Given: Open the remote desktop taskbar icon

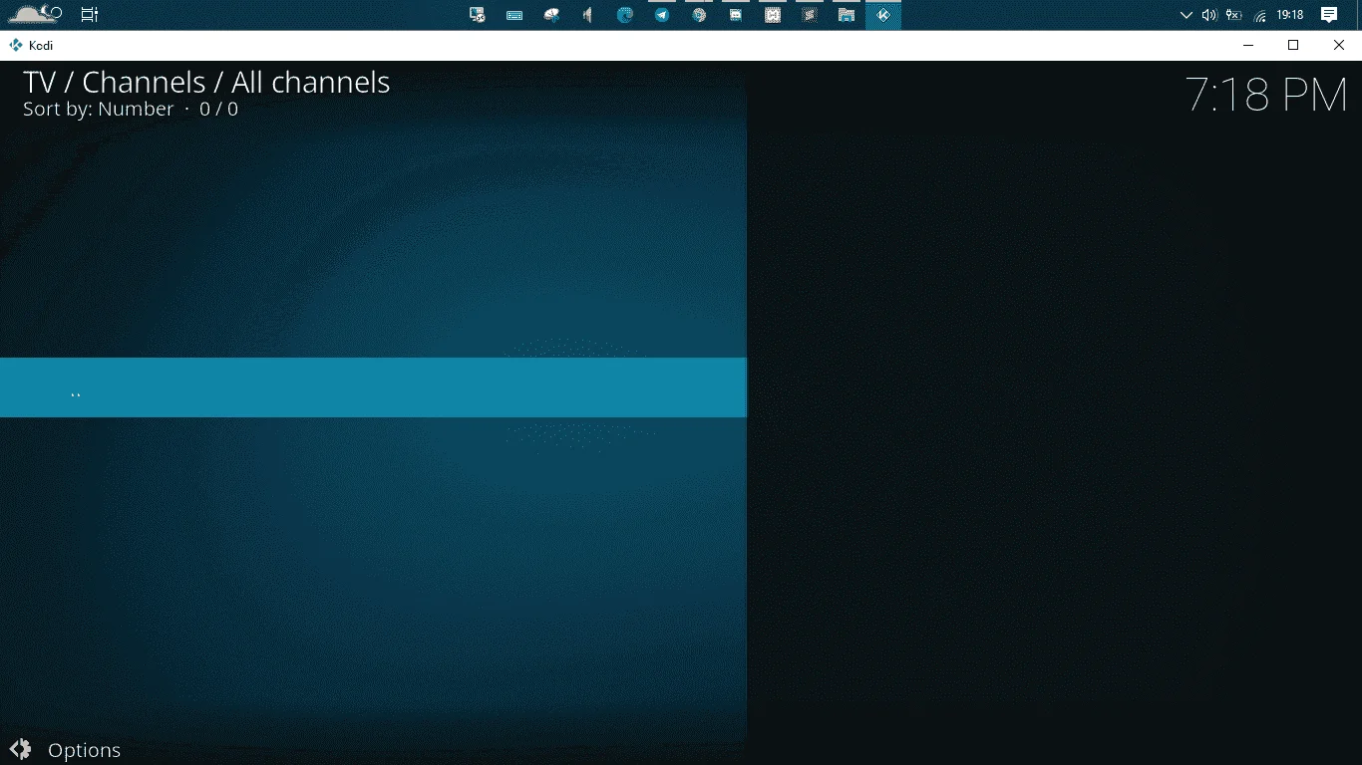Looking at the screenshot, I should 478,15.
